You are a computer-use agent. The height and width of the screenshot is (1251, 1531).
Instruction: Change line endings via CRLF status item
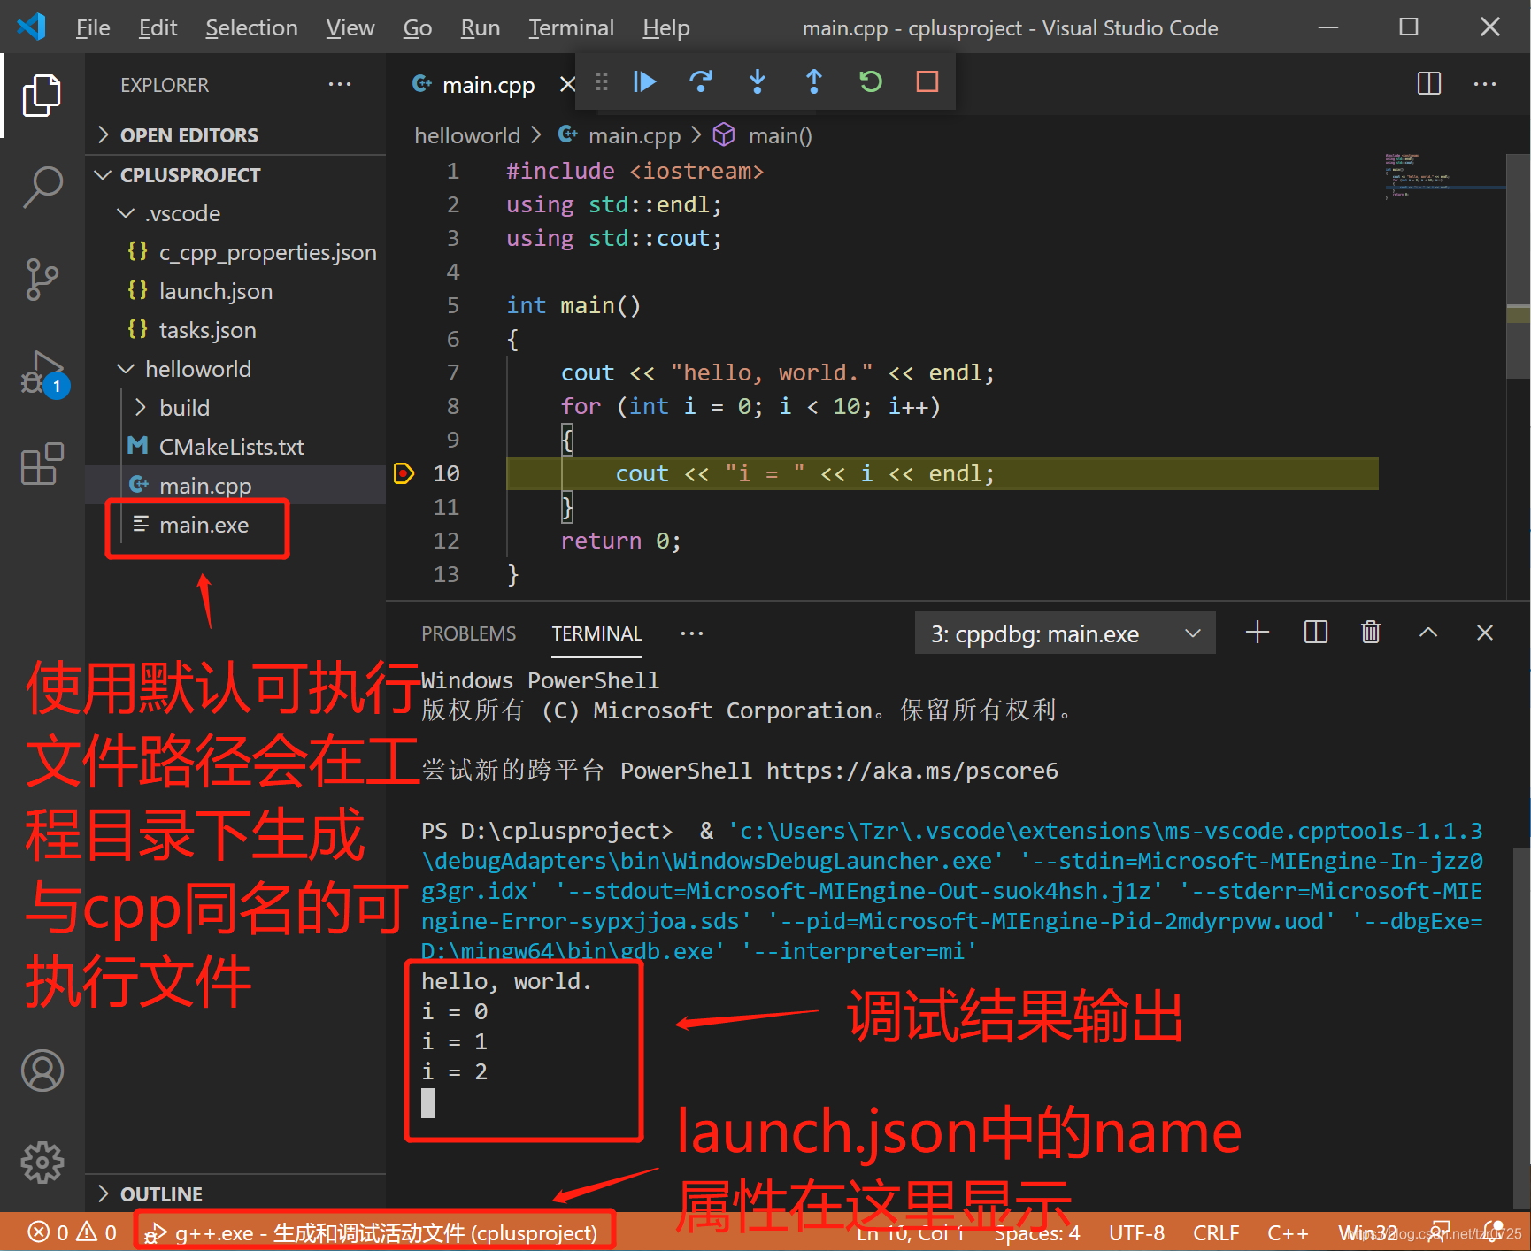(x=1216, y=1232)
